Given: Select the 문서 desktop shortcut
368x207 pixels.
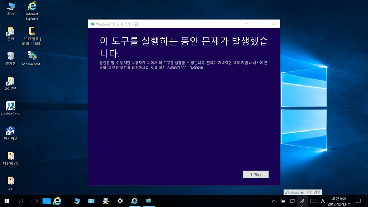Looking at the screenshot, I should pyautogui.click(x=10, y=34).
